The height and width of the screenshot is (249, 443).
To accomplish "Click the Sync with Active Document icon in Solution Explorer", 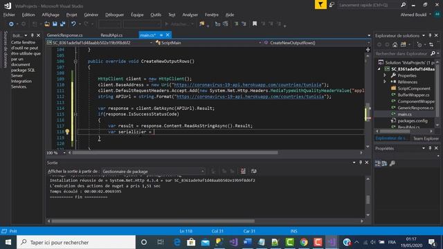I will [431, 44].
